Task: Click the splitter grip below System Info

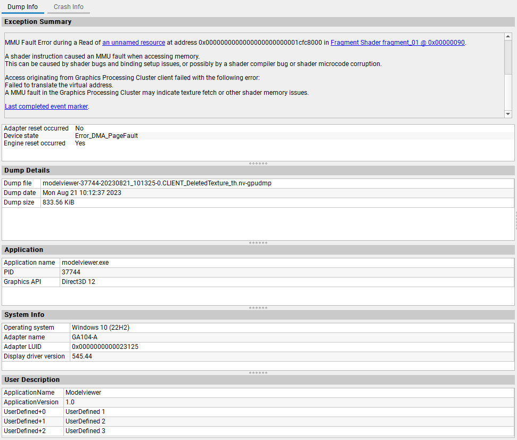Action: coord(258,373)
